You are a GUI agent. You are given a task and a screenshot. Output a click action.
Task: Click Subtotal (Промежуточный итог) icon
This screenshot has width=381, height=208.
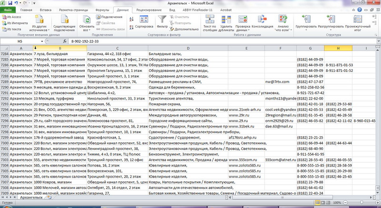[x=358, y=20]
